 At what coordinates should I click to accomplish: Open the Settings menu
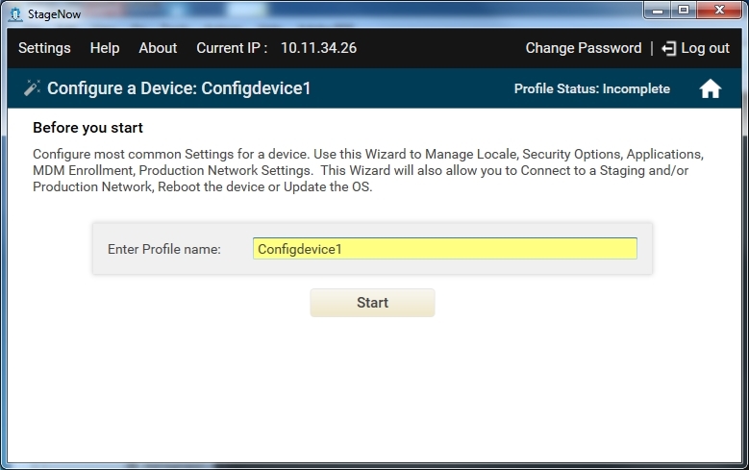tap(44, 48)
